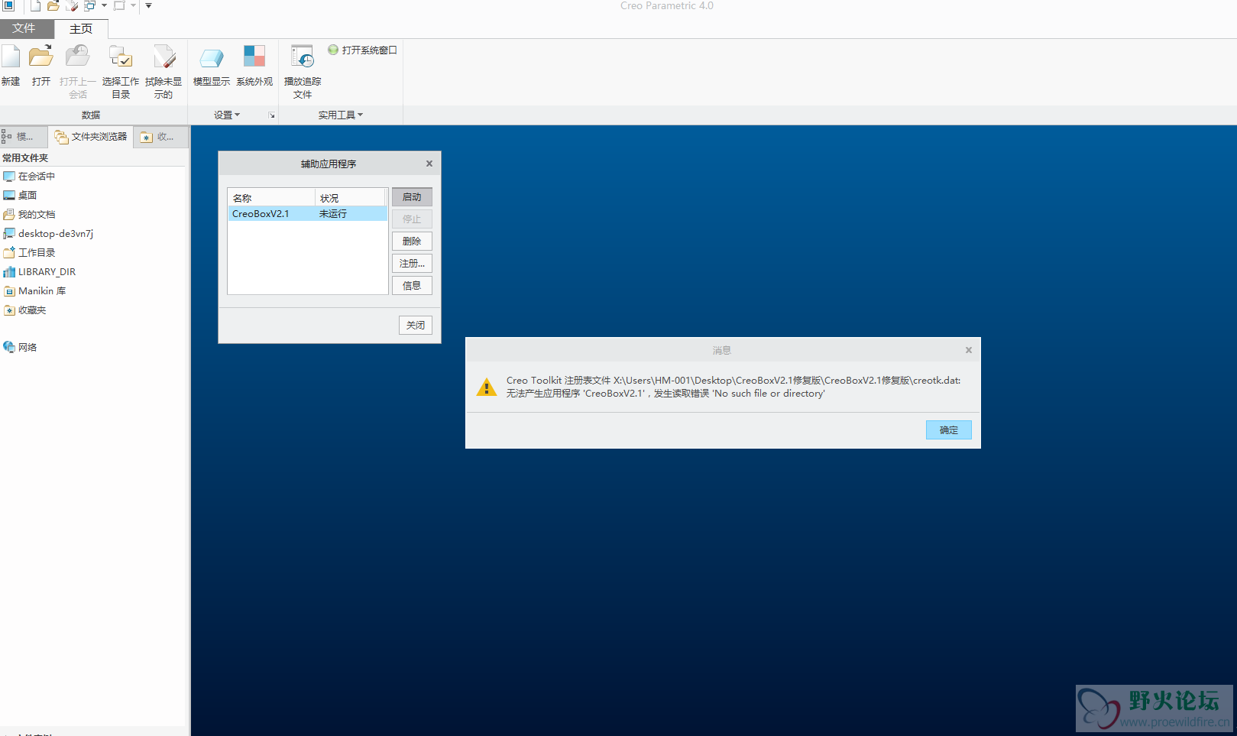Click 未运行 status cell
1237x736 pixels.
pyautogui.click(x=333, y=214)
